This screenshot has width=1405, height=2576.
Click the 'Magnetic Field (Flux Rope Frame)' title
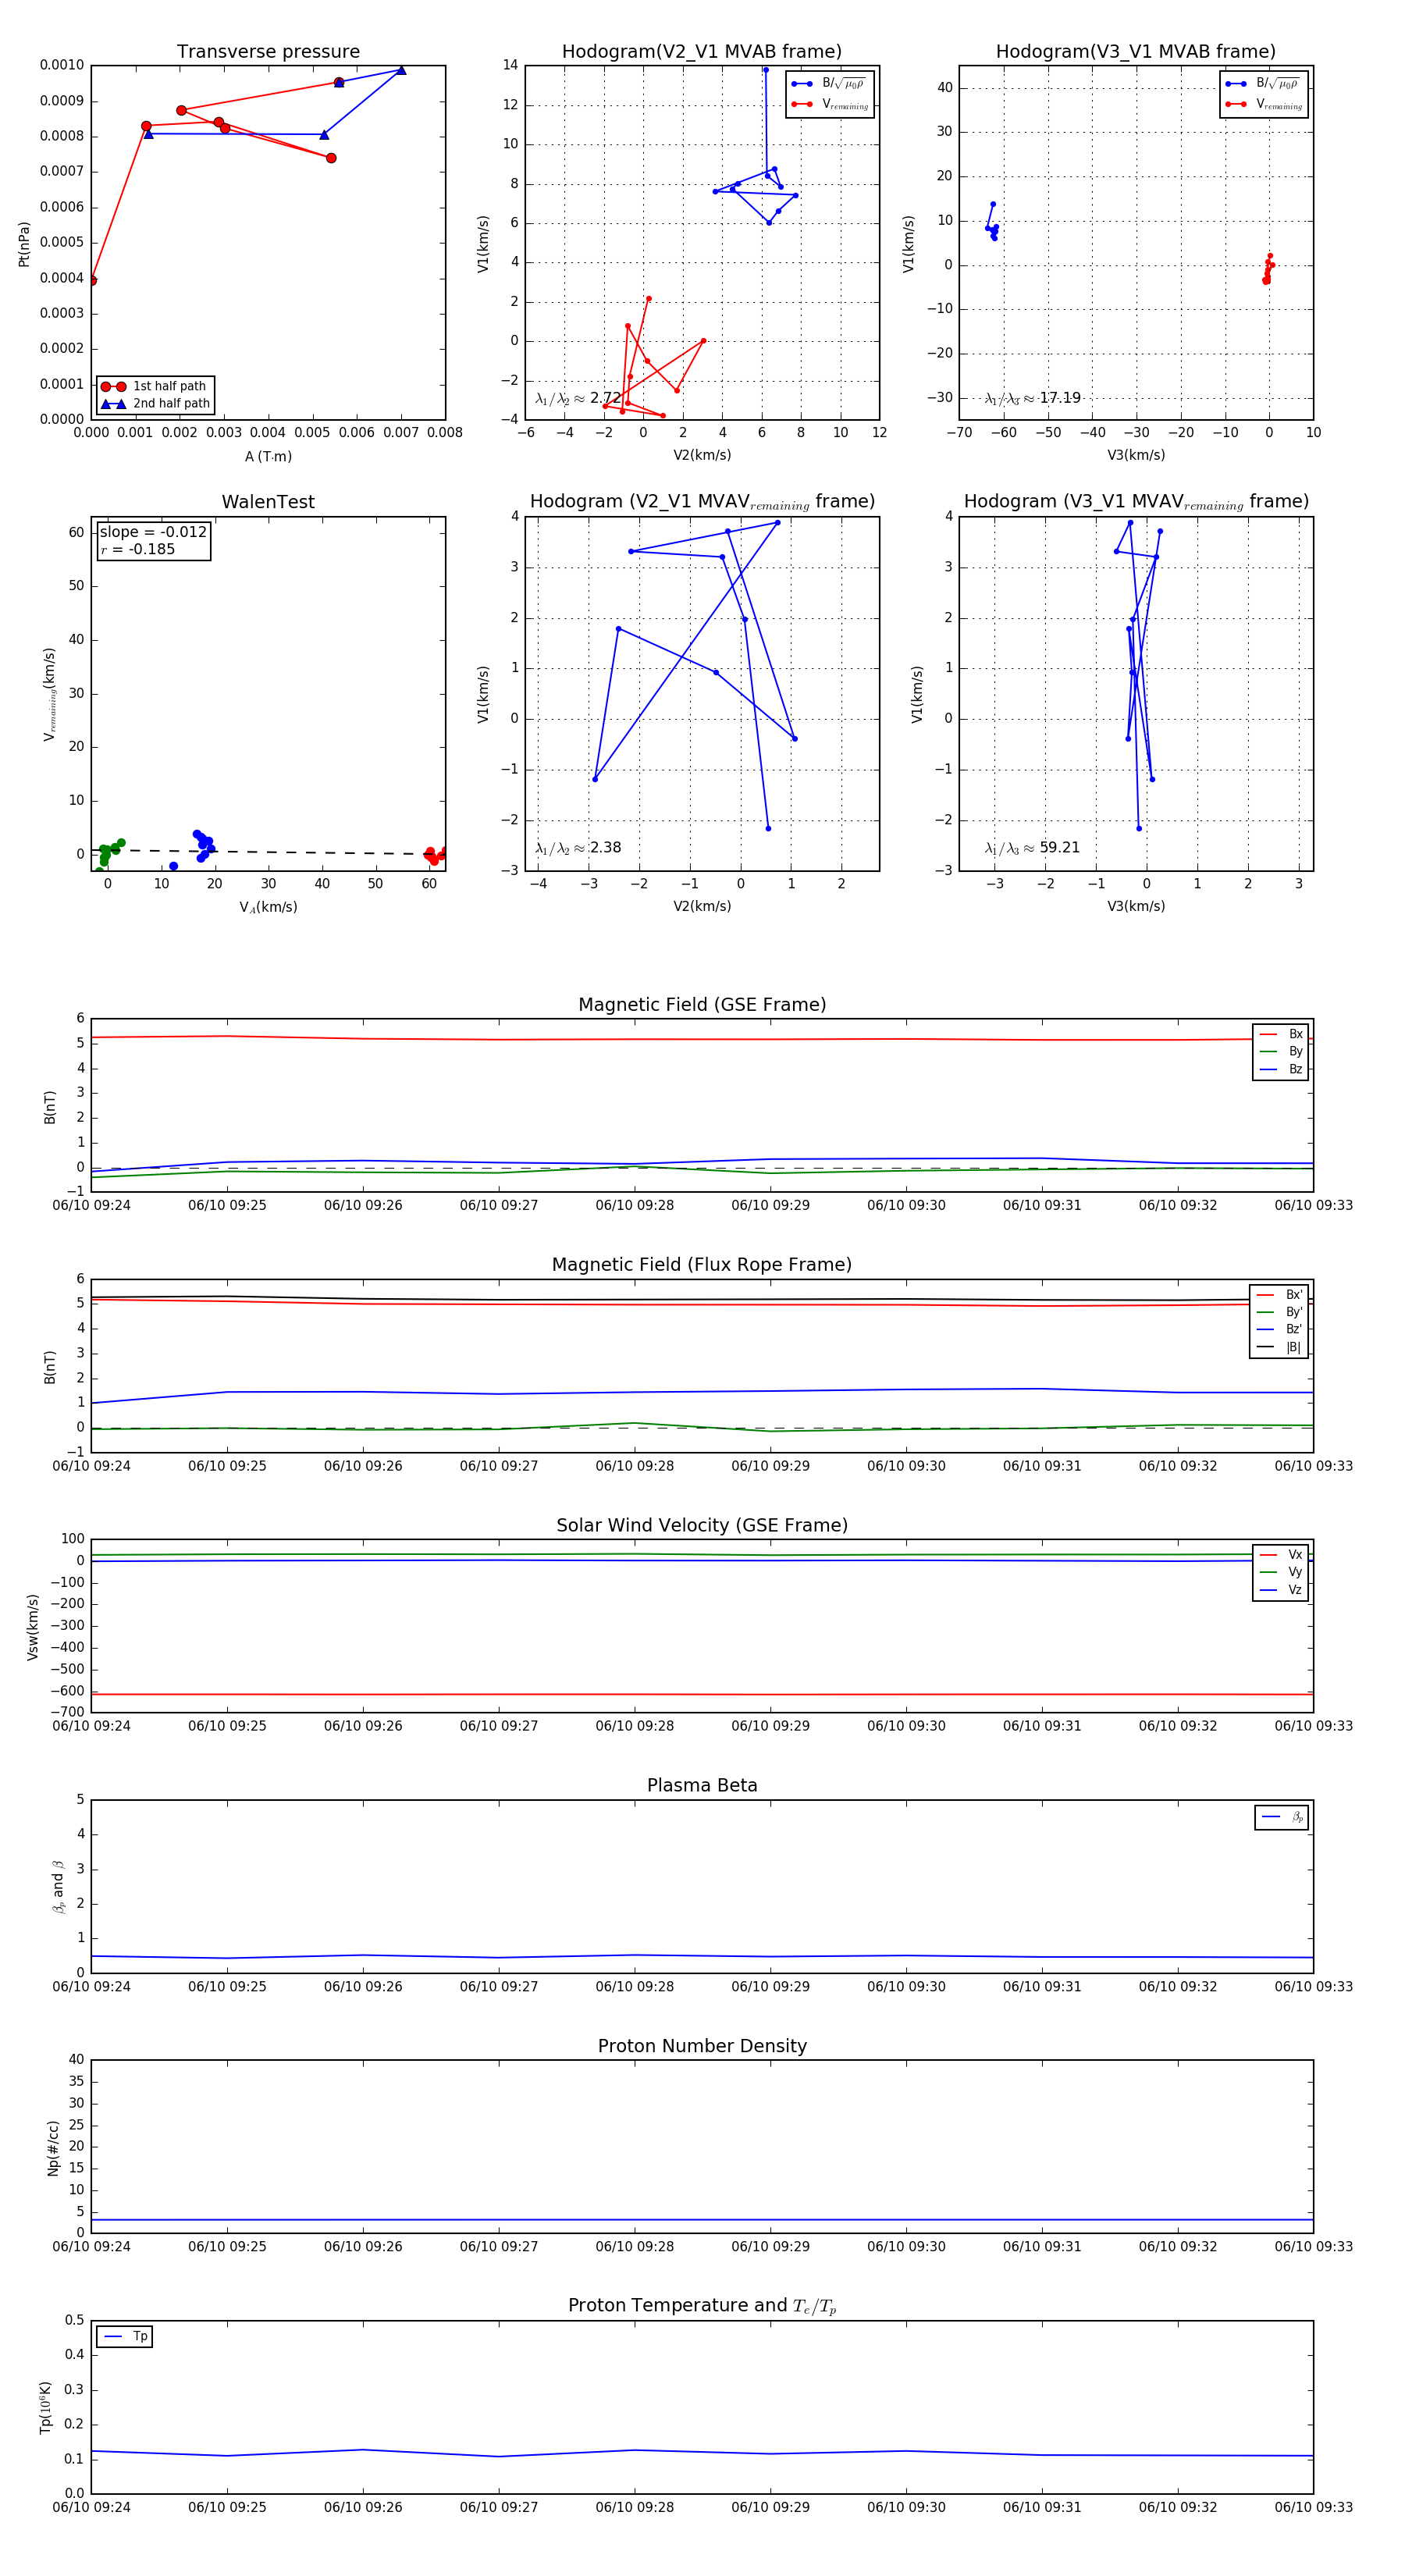pos(702,1265)
